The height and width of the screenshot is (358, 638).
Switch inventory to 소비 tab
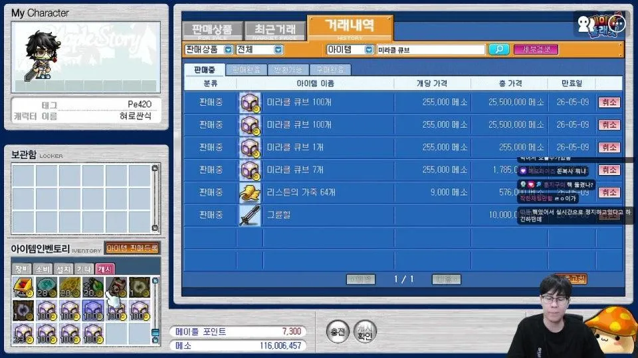pos(43,268)
